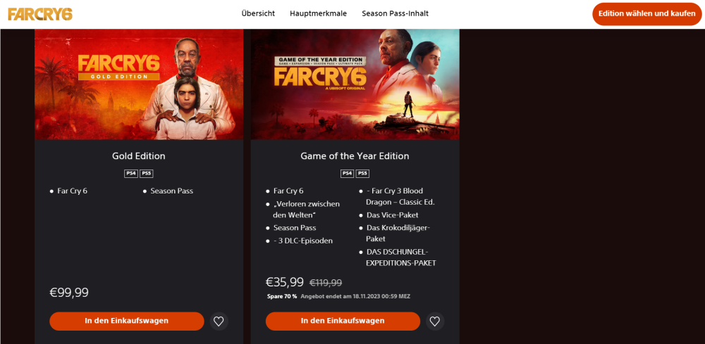Add Gold Edition to wishlist via heart icon

pyautogui.click(x=219, y=321)
